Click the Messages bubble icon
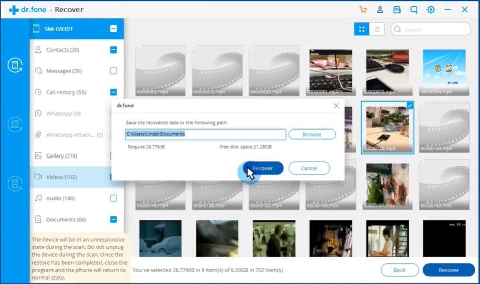Screen dimensions: 480x284 (38, 71)
